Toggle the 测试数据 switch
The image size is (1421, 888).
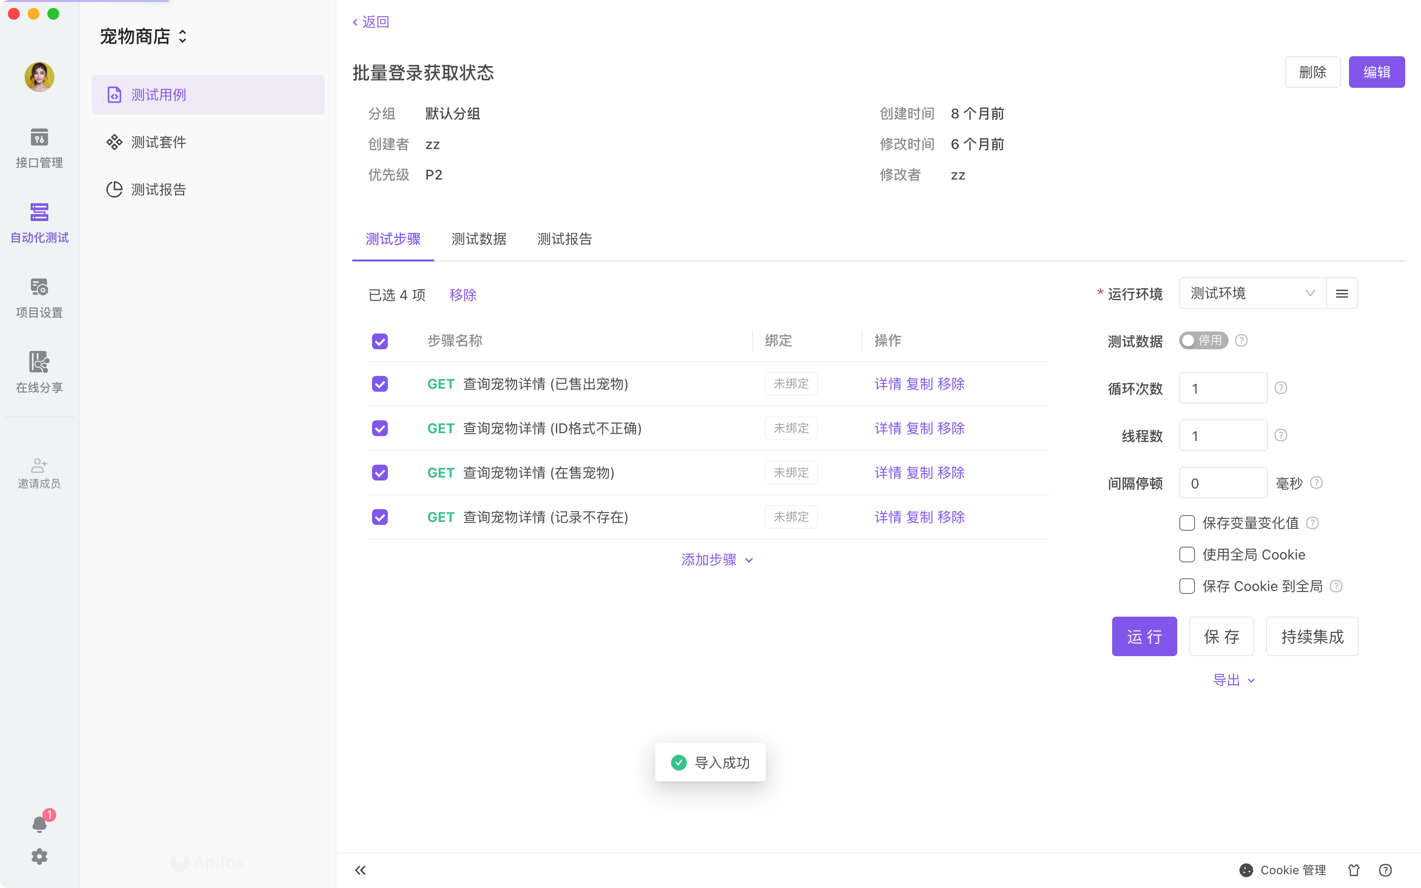click(1203, 340)
